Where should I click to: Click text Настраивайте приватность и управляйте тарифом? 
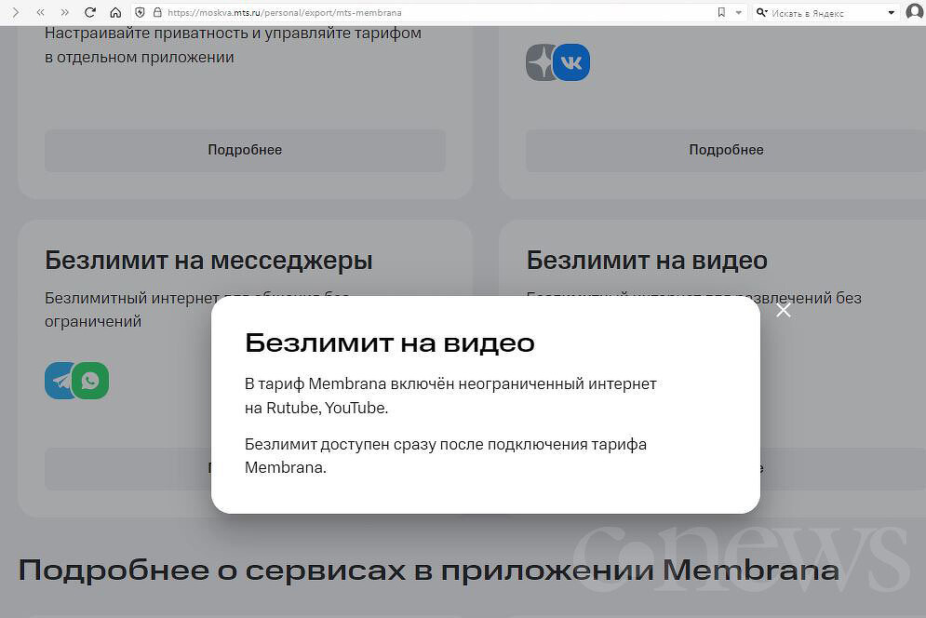click(234, 34)
